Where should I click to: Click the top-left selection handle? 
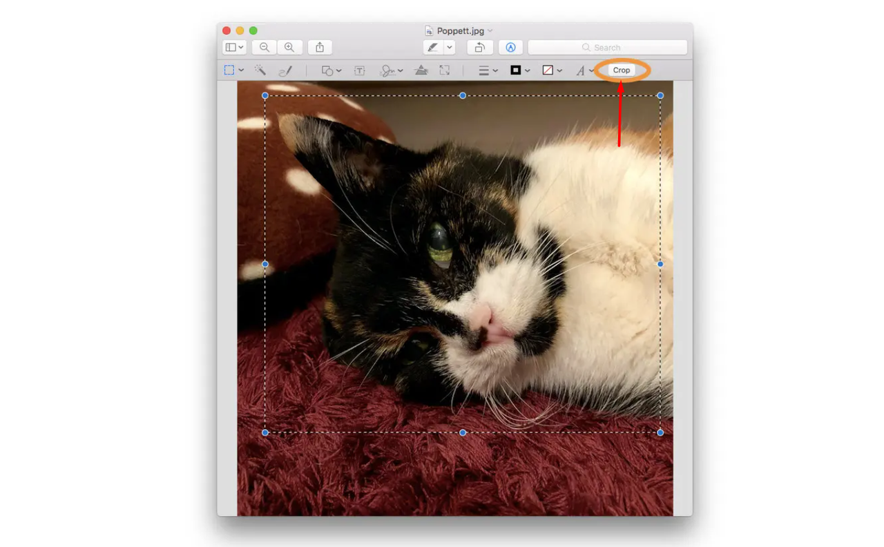pyautogui.click(x=265, y=95)
